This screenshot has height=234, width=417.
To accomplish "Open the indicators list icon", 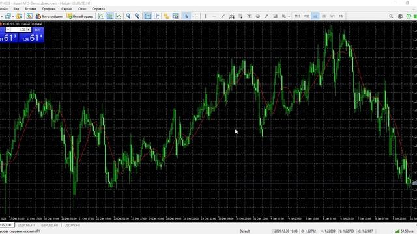I will [x=167, y=16].
